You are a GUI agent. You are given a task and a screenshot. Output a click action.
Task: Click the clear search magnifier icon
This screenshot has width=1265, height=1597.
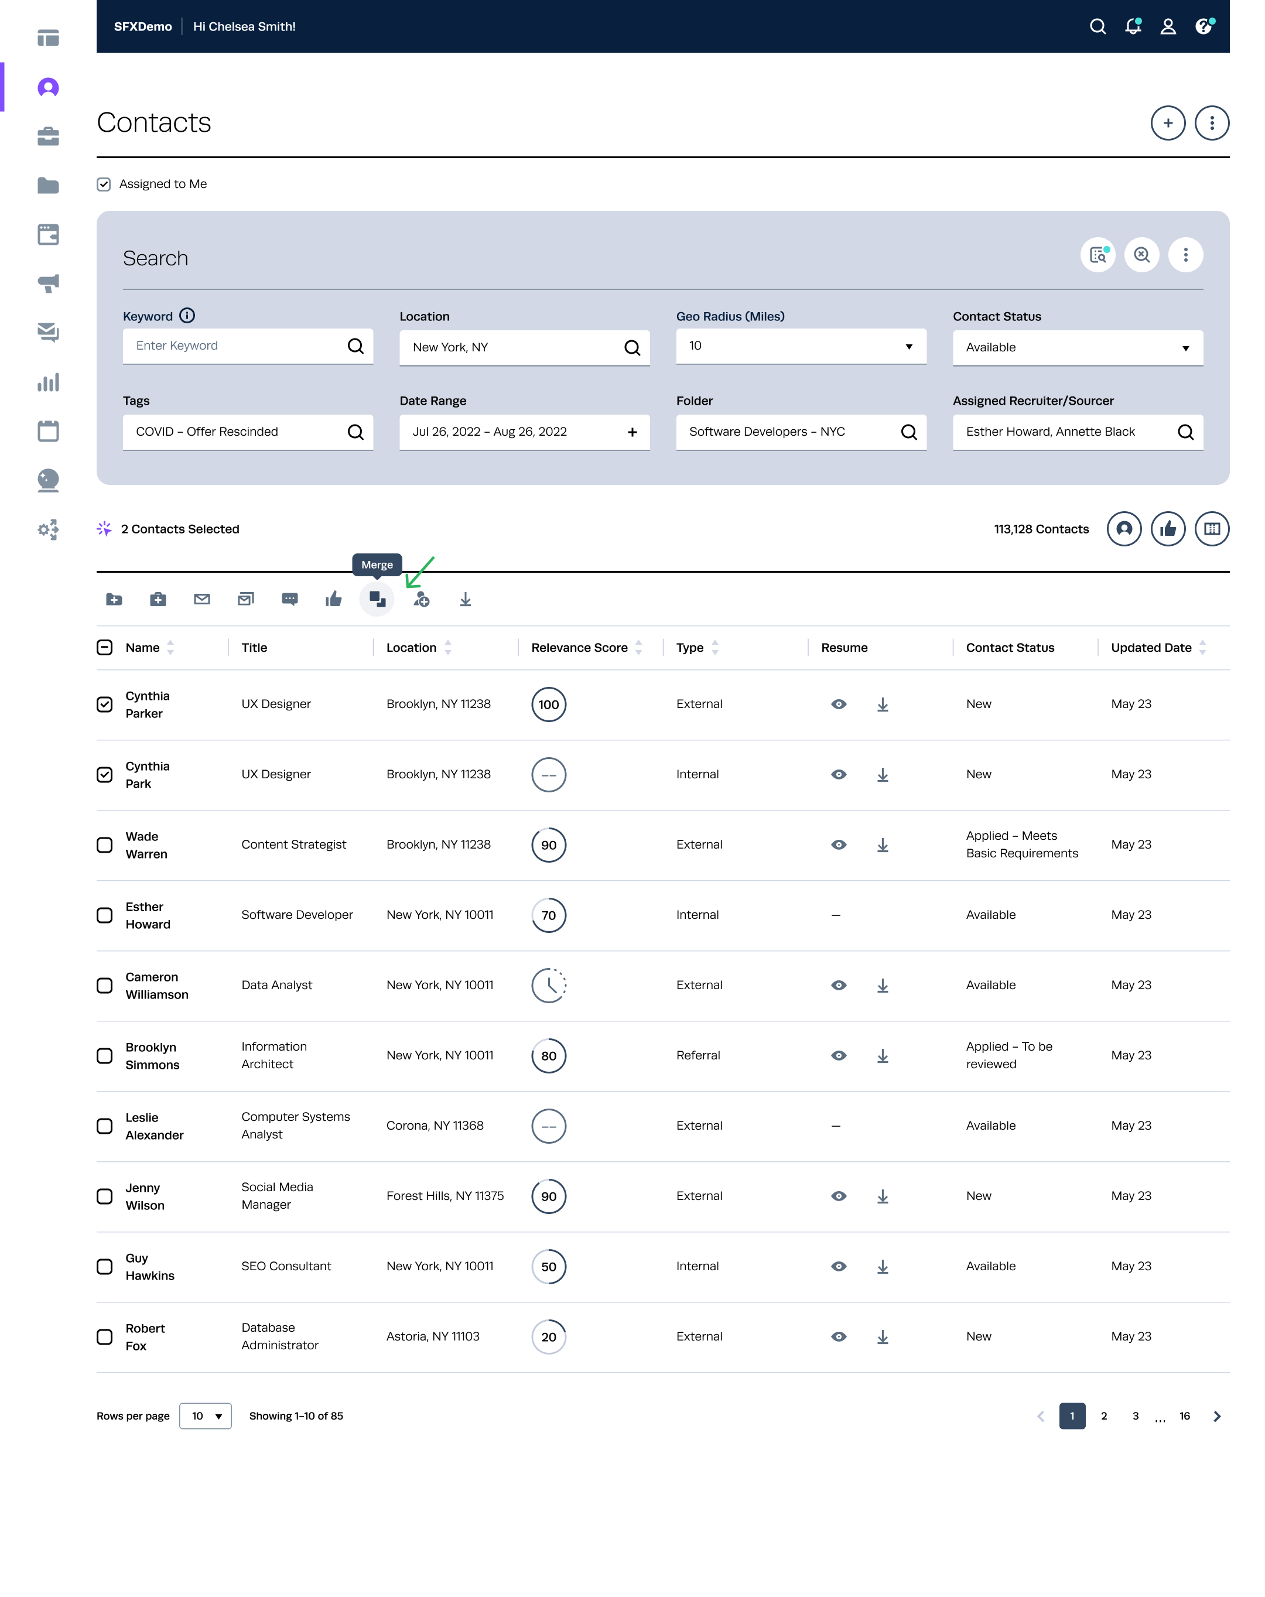coord(1141,255)
